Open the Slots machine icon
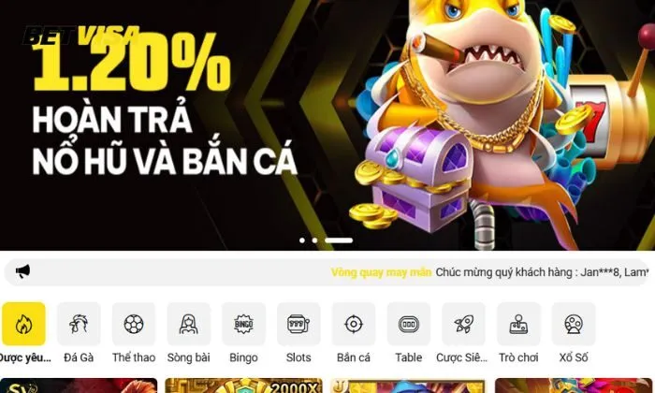The height and width of the screenshot is (393, 655). coord(298,324)
